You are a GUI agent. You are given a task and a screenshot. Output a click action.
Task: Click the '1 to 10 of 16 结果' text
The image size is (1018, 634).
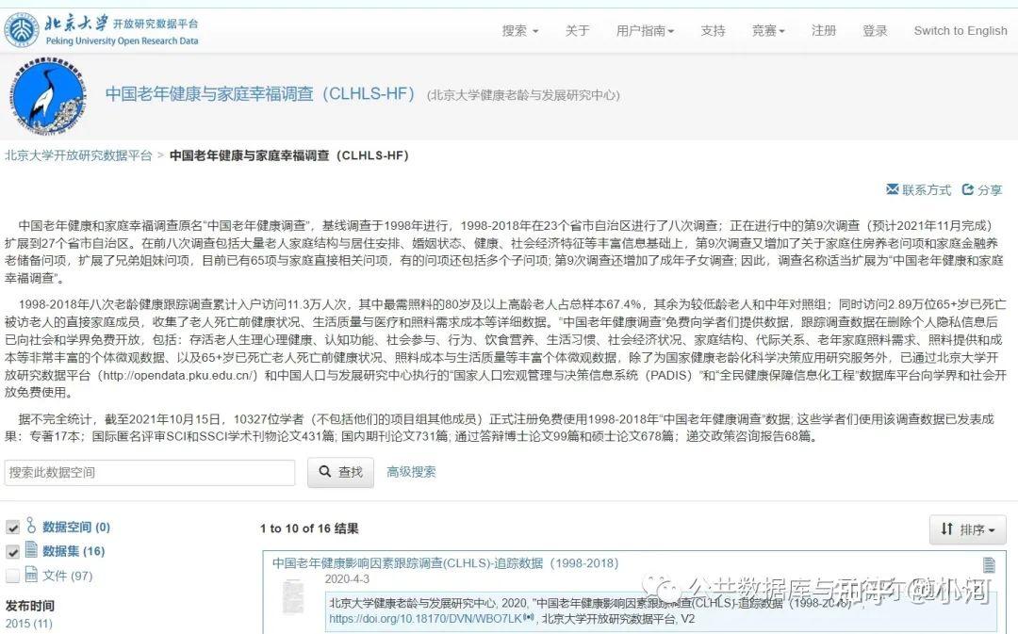309,528
